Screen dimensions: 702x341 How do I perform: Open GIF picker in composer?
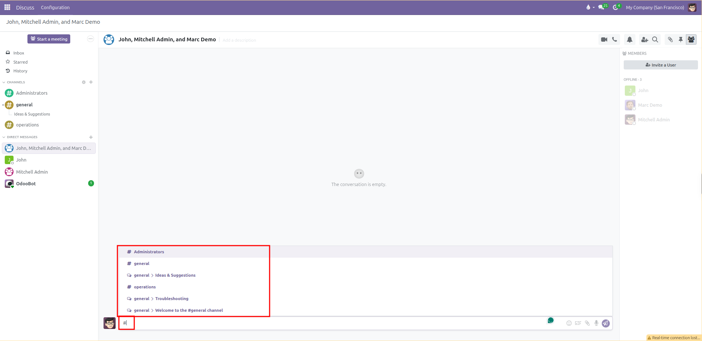point(578,323)
